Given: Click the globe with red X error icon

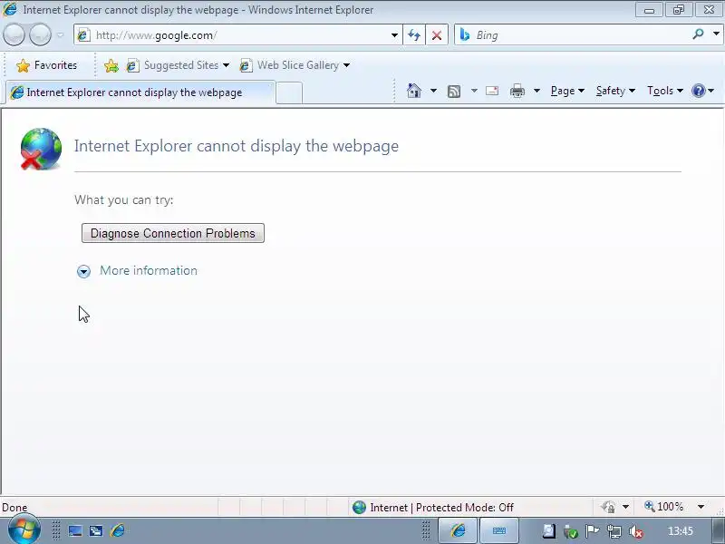Looking at the screenshot, I should coord(41,149).
